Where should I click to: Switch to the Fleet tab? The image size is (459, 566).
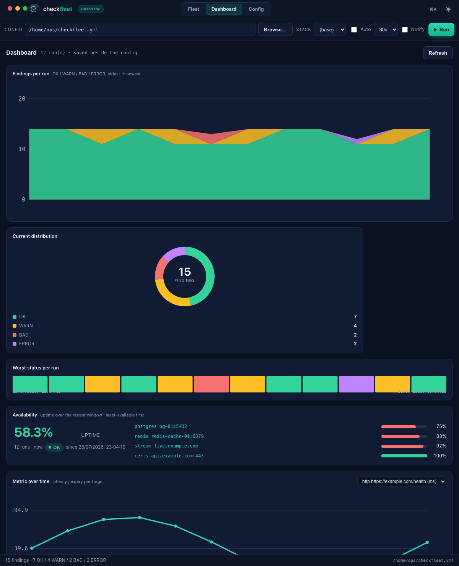(194, 9)
